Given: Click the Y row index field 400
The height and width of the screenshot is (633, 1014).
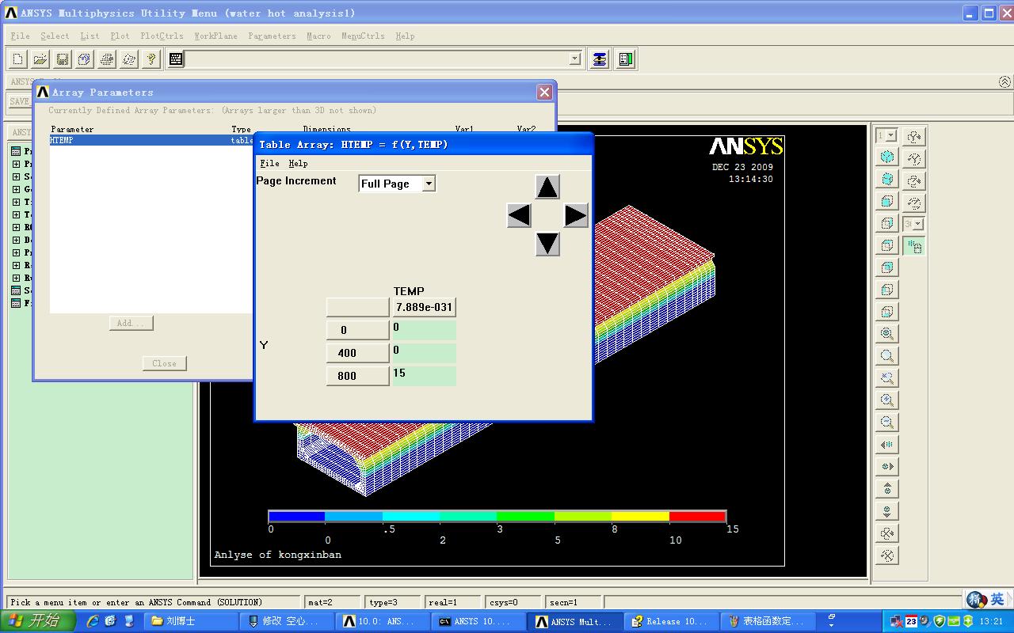Looking at the screenshot, I should 357,353.
